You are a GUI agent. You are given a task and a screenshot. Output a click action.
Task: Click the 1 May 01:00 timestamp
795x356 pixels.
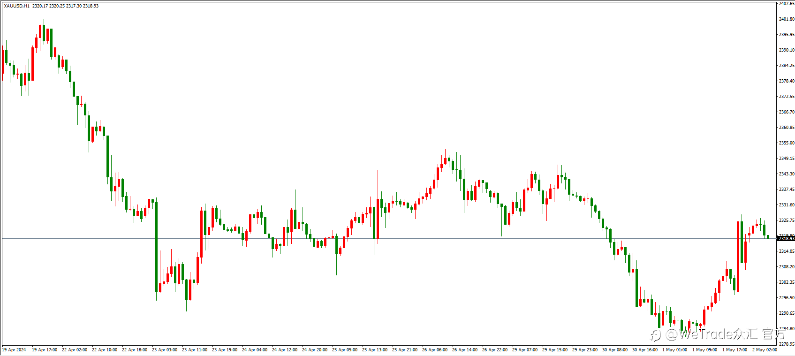pyautogui.click(x=675, y=350)
